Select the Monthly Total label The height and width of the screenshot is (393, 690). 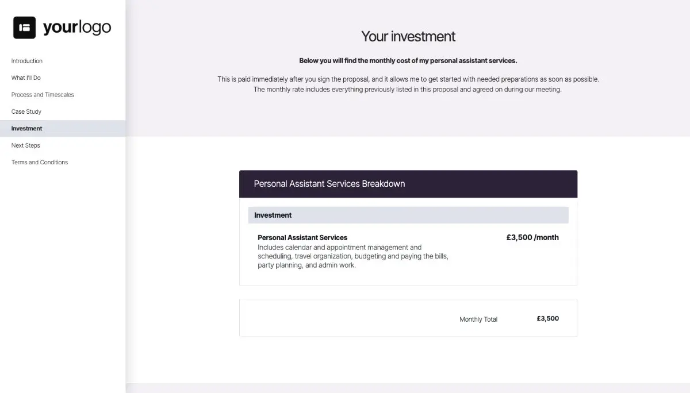click(478, 319)
